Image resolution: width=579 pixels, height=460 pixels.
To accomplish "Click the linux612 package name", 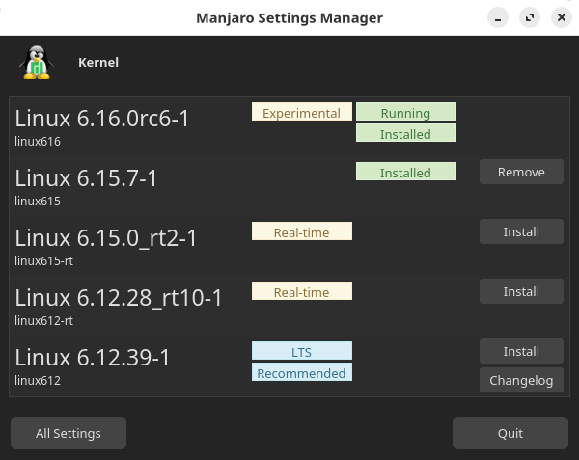I will 38,380.
